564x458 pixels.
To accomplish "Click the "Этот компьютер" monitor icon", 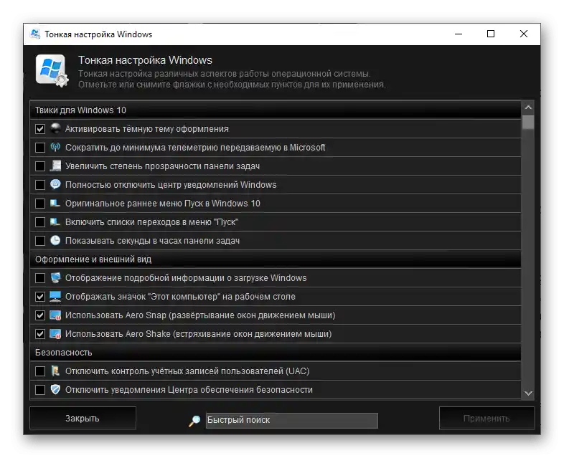I will pos(55,296).
